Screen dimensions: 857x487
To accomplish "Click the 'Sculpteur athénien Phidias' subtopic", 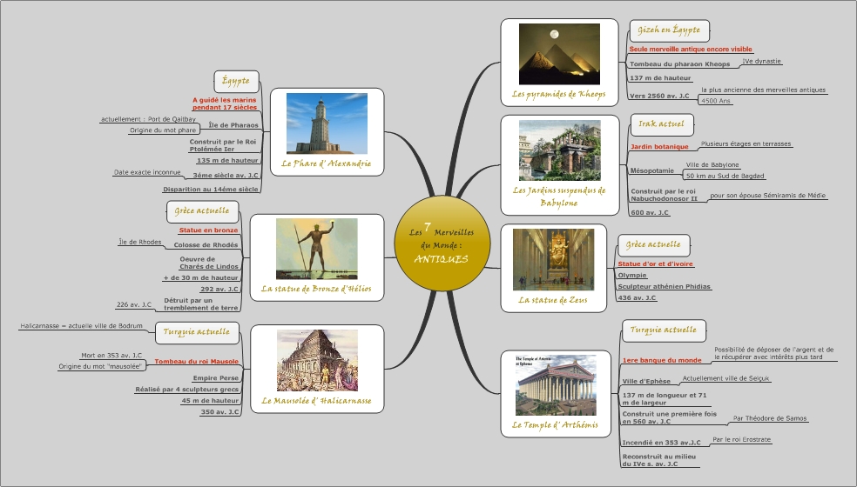I will (664, 286).
